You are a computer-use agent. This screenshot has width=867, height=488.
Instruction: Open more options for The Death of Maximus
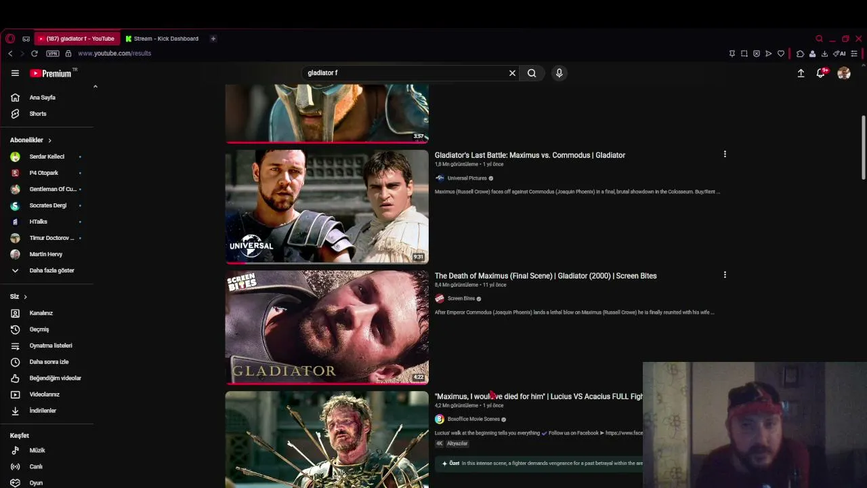725,275
